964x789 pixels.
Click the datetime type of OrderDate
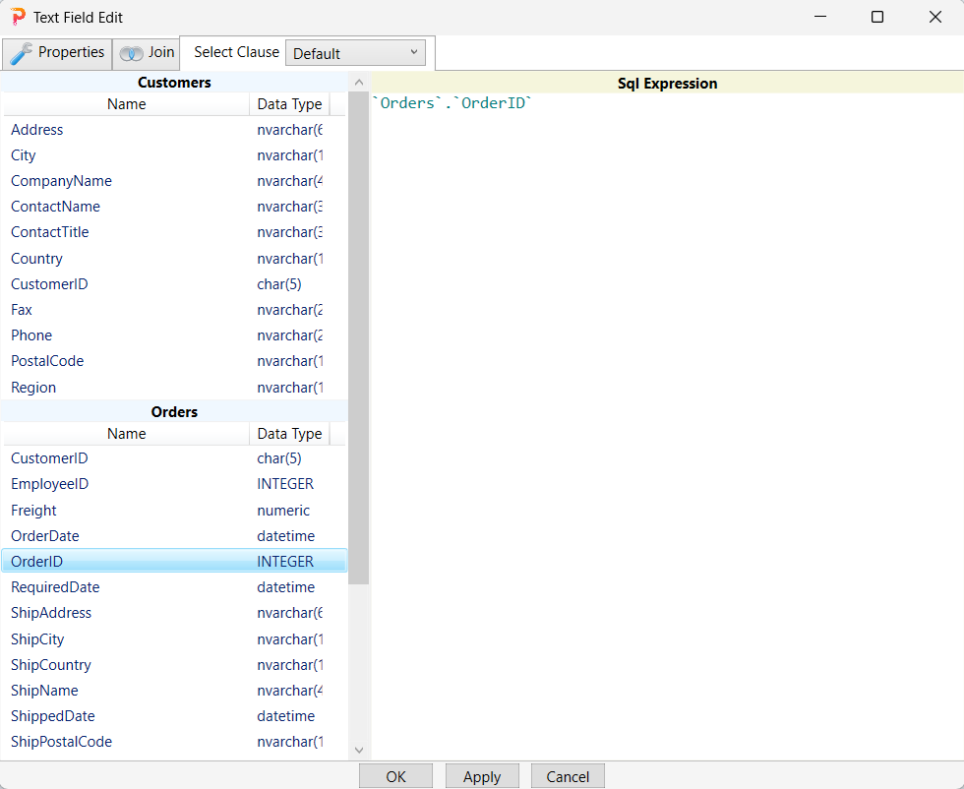coord(286,536)
